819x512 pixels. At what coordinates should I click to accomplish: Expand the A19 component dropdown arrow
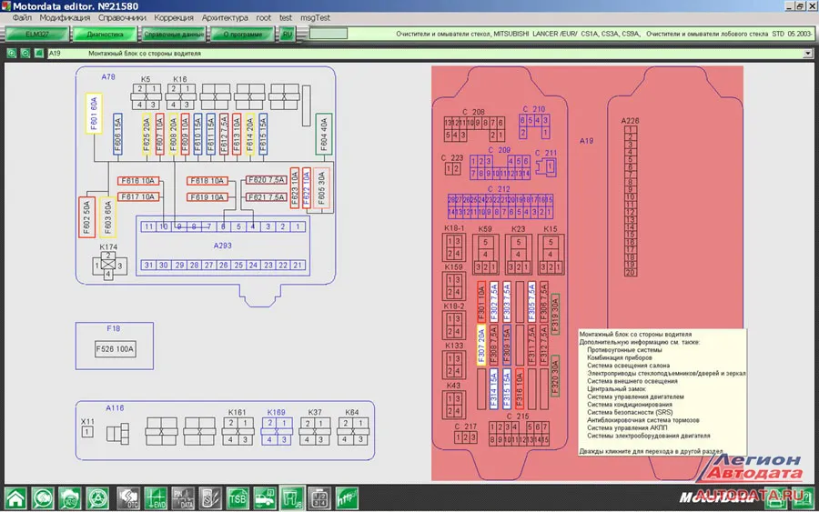(808, 54)
